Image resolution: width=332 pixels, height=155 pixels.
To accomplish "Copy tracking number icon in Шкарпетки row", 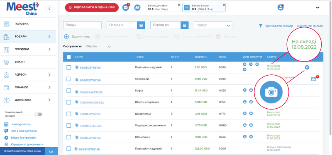I will (77, 114).
